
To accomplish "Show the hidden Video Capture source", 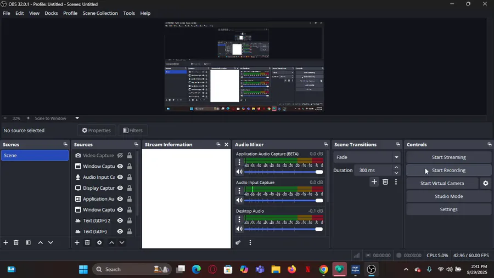I will click(120, 156).
